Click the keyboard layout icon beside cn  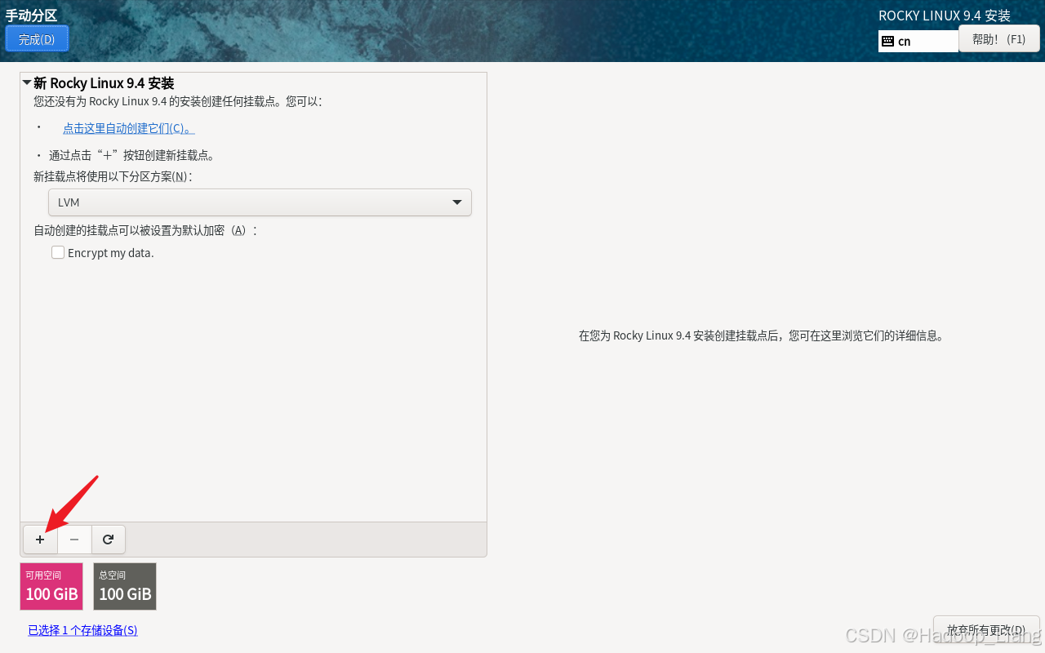888,41
